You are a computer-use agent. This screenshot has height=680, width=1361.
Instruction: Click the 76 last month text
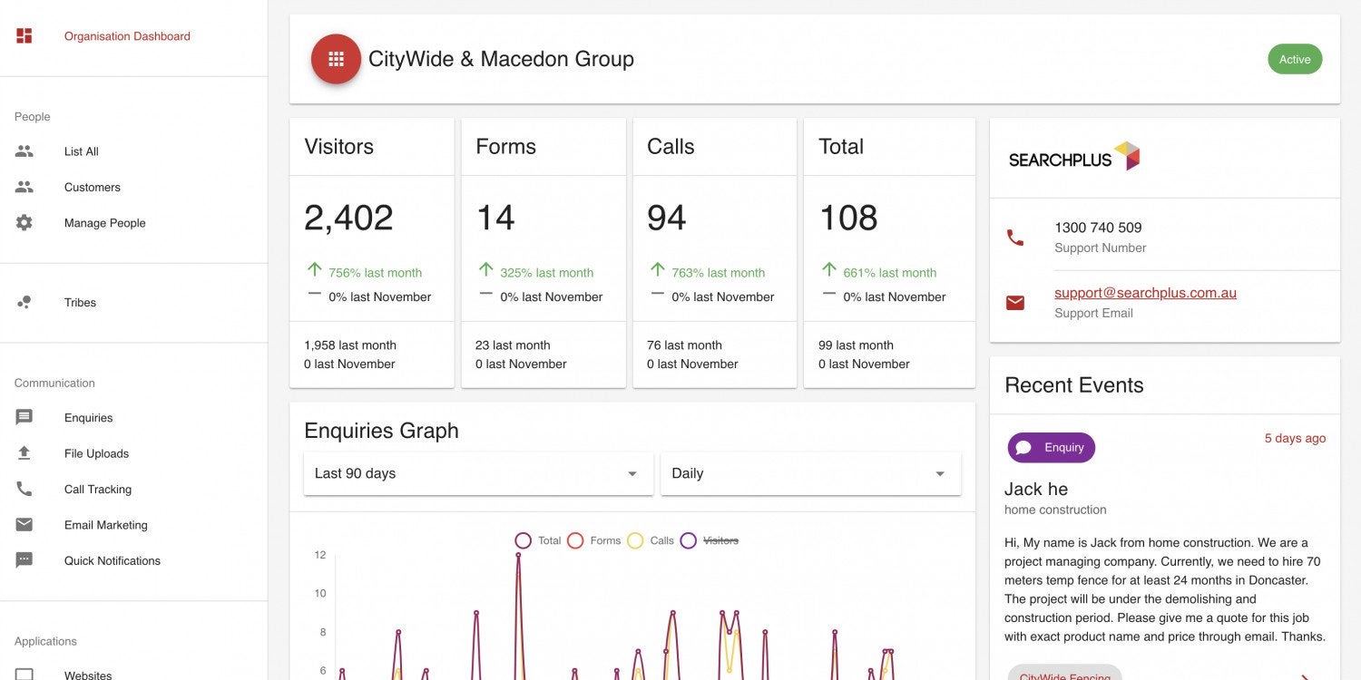coord(684,345)
